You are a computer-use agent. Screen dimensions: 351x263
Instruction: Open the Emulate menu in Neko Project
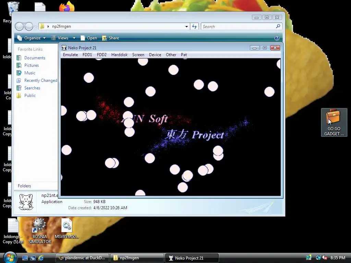(x=70, y=55)
